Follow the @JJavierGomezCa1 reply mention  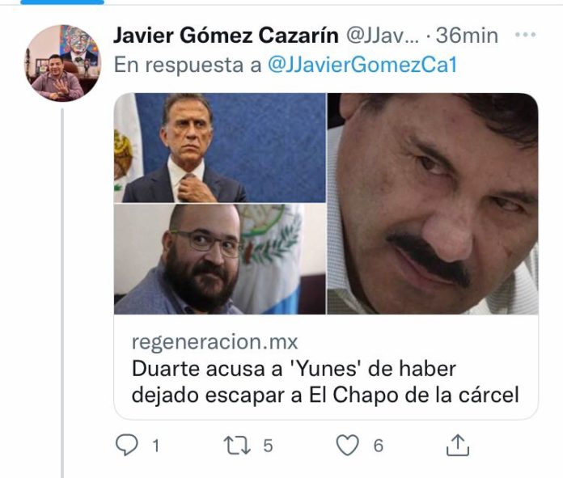pyautogui.click(x=362, y=65)
